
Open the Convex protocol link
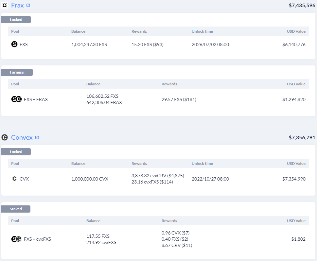22,137
